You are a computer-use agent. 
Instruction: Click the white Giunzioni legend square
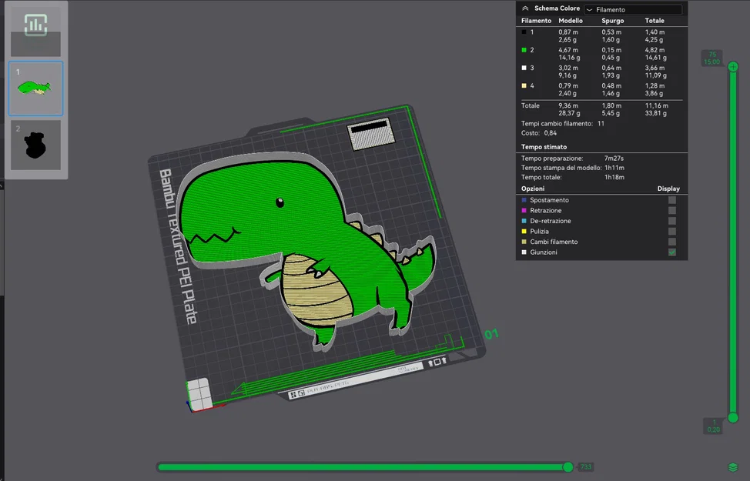(x=524, y=252)
